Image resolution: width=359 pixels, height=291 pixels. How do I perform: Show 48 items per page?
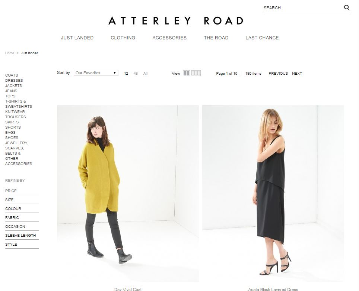click(x=136, y=74)
